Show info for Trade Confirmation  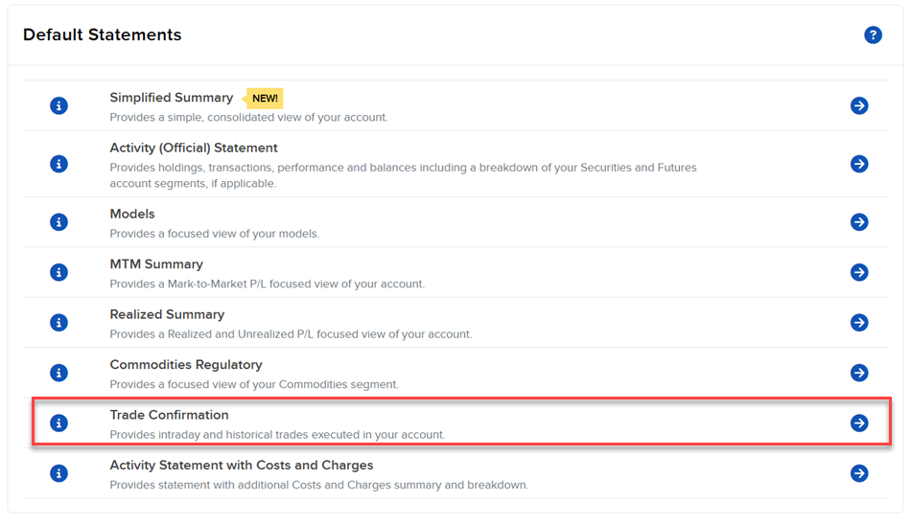point(58,422)
